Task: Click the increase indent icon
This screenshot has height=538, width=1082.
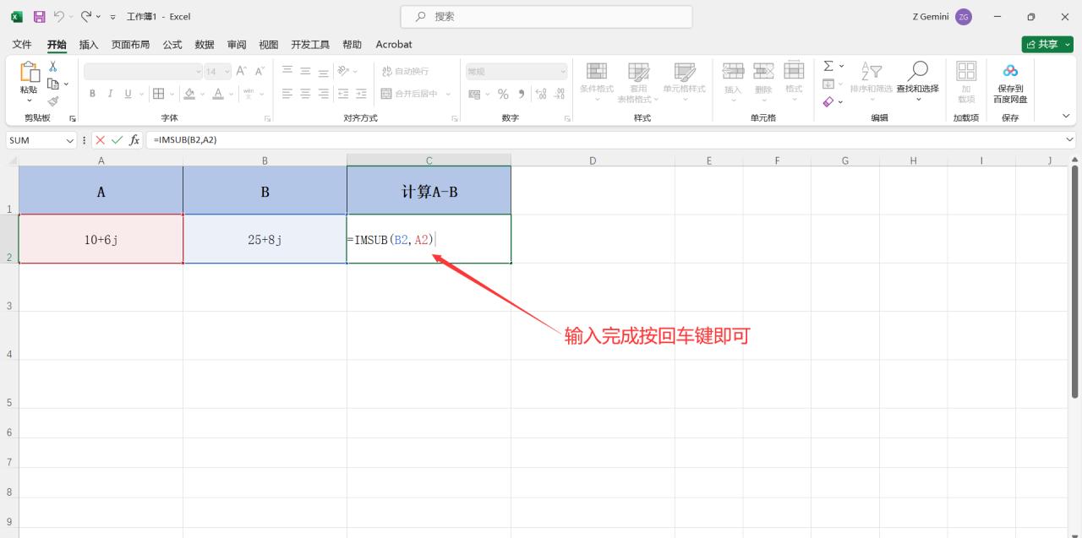Action: click(361, 94)
